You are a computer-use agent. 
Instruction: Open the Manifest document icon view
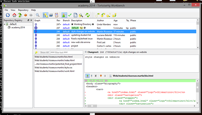pyautogui.click(x=76, y=15)
